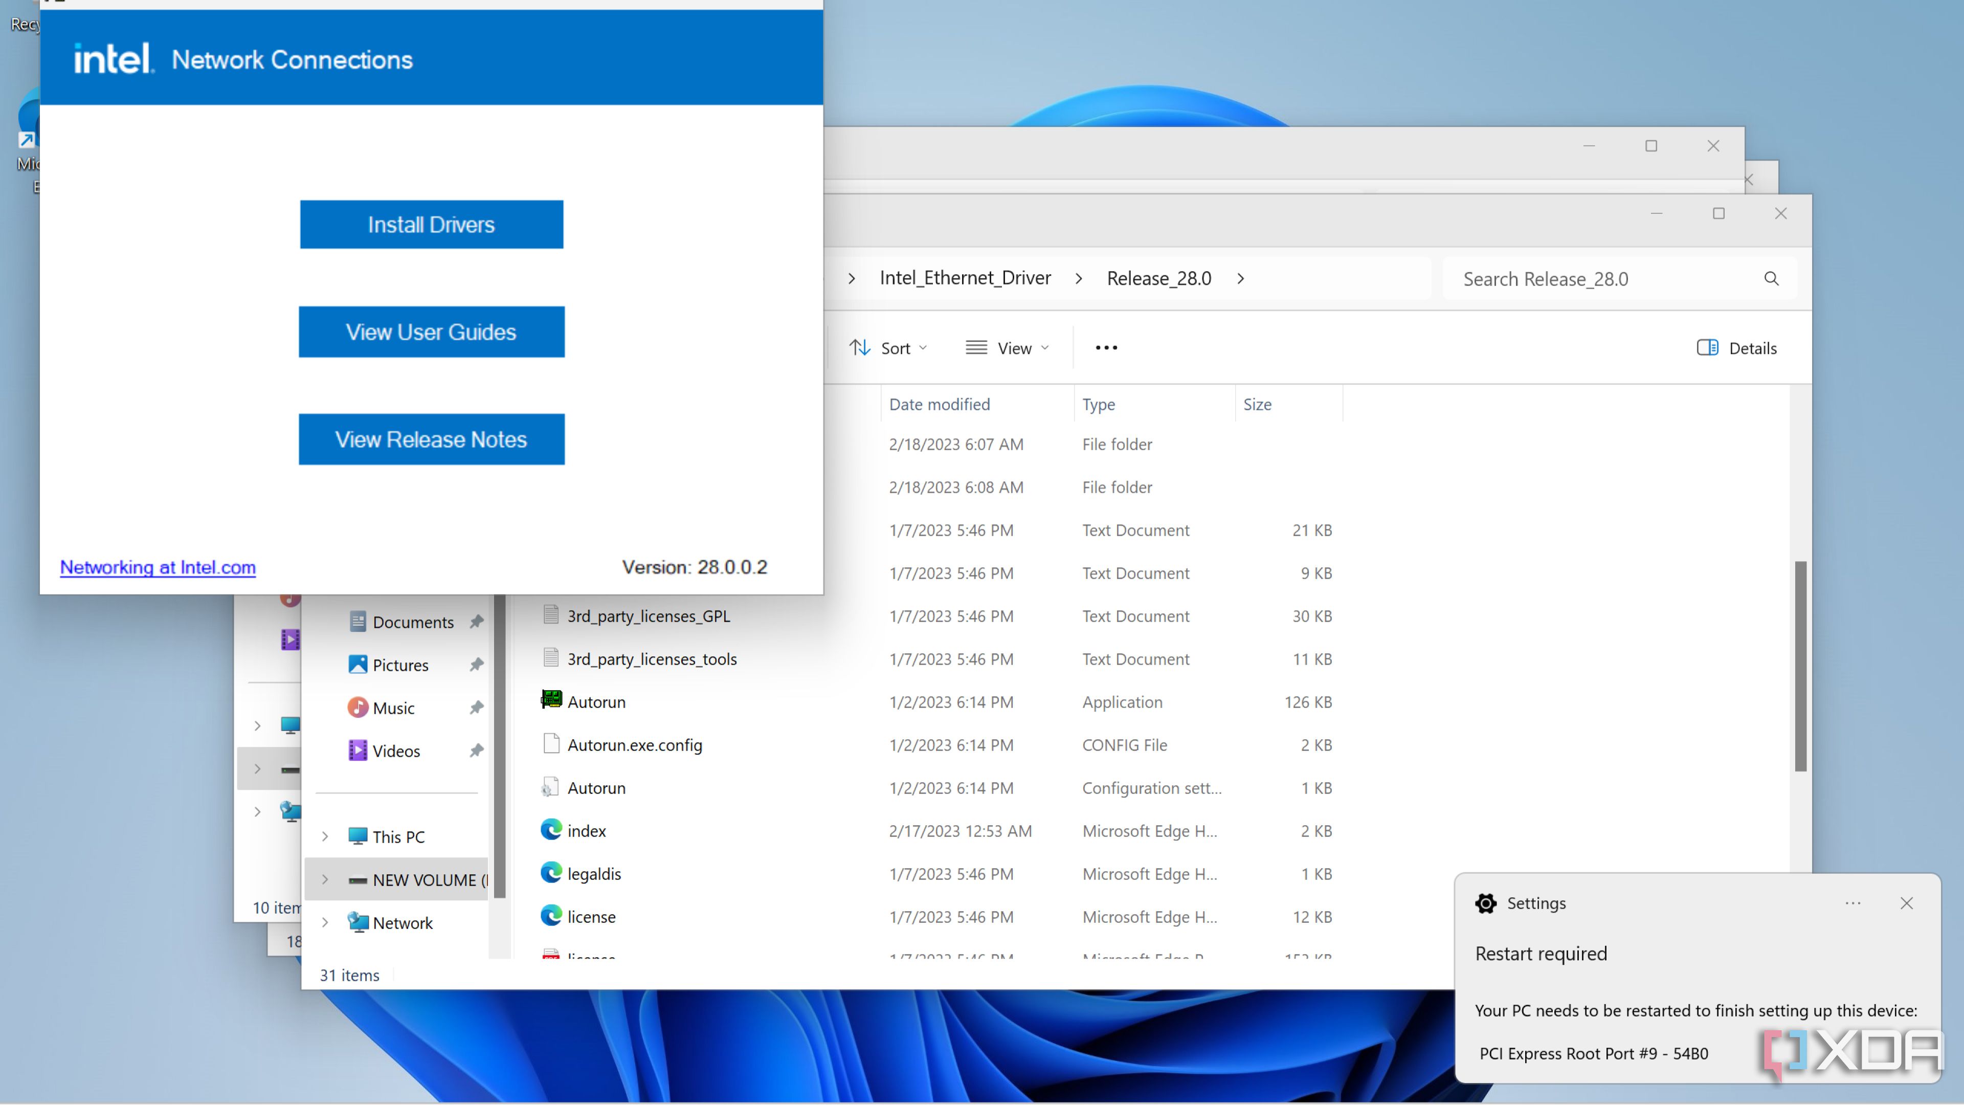Select Release_28.0 in the address breadcrumb
Image resolution: width=1964 pixels, height=1105 pixels.
(x=1159, y=278)
